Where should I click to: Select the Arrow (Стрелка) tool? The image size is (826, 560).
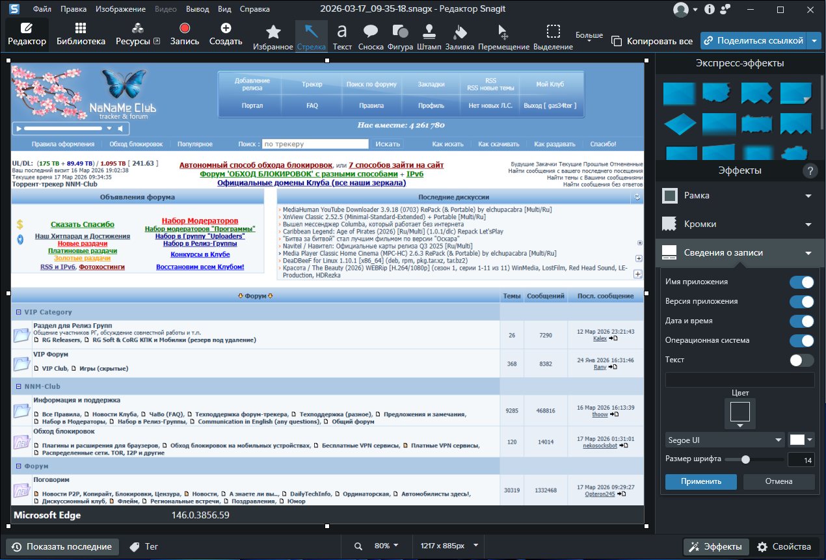click(x=312, y=36)
